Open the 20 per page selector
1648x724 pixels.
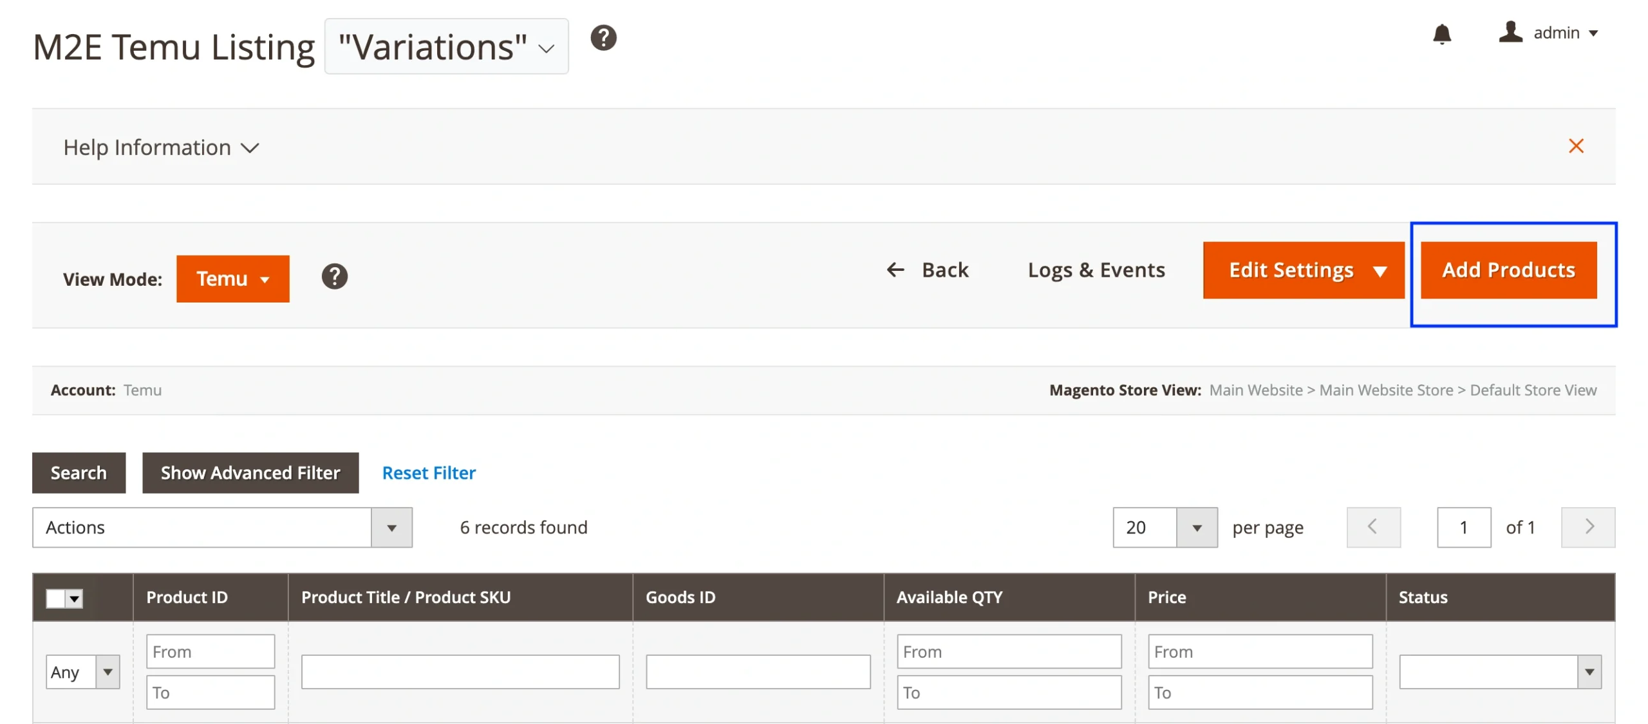coord(1164,527)
